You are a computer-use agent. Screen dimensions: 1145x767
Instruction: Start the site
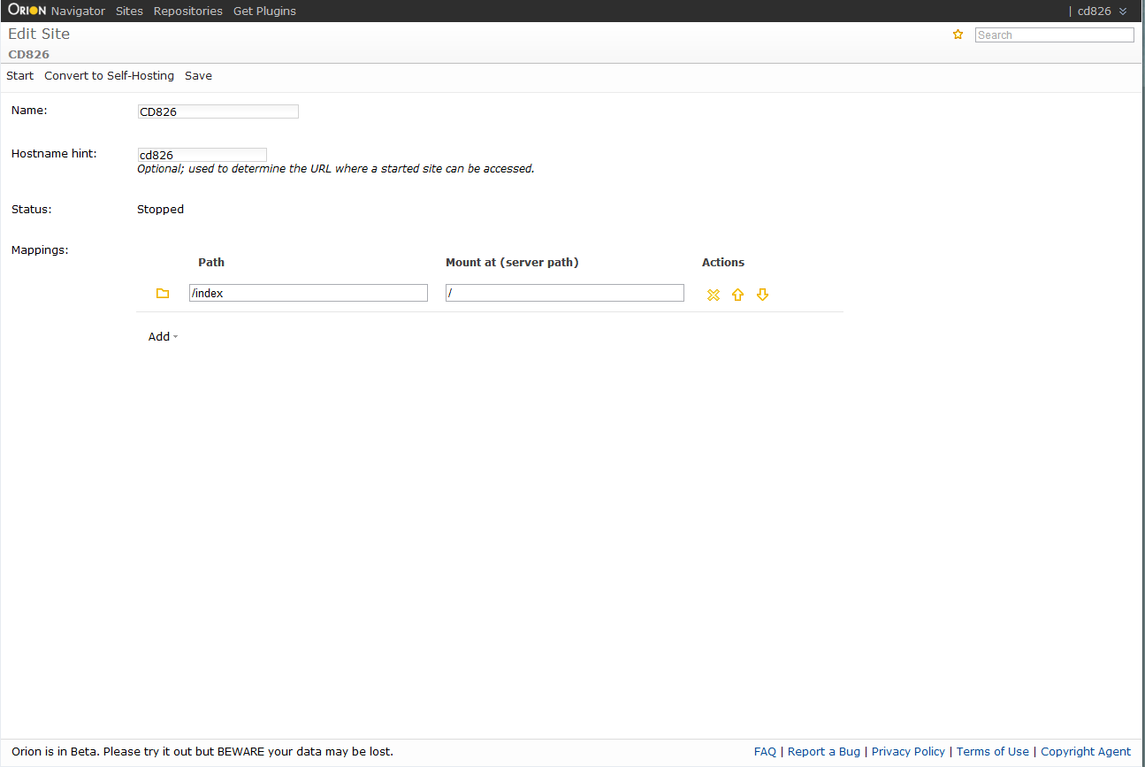pyautogui.click(x=19, y=75)
